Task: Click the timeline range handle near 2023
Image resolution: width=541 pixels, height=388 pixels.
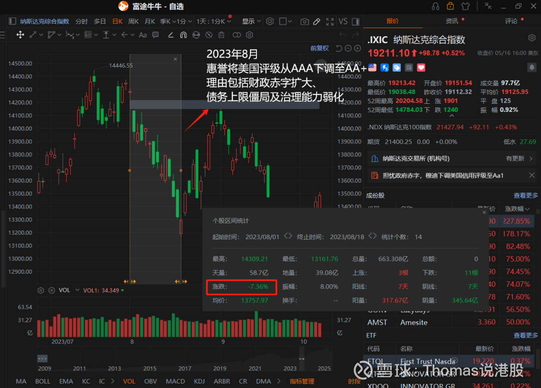Action: [x=302, y=358]
